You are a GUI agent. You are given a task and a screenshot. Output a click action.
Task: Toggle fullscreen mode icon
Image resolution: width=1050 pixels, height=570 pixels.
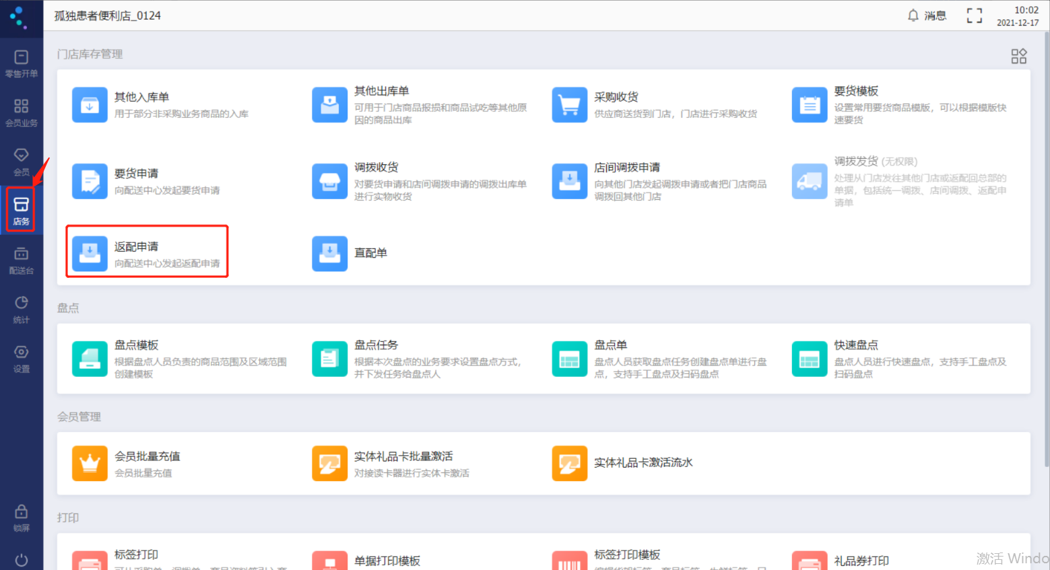(975, 15)
